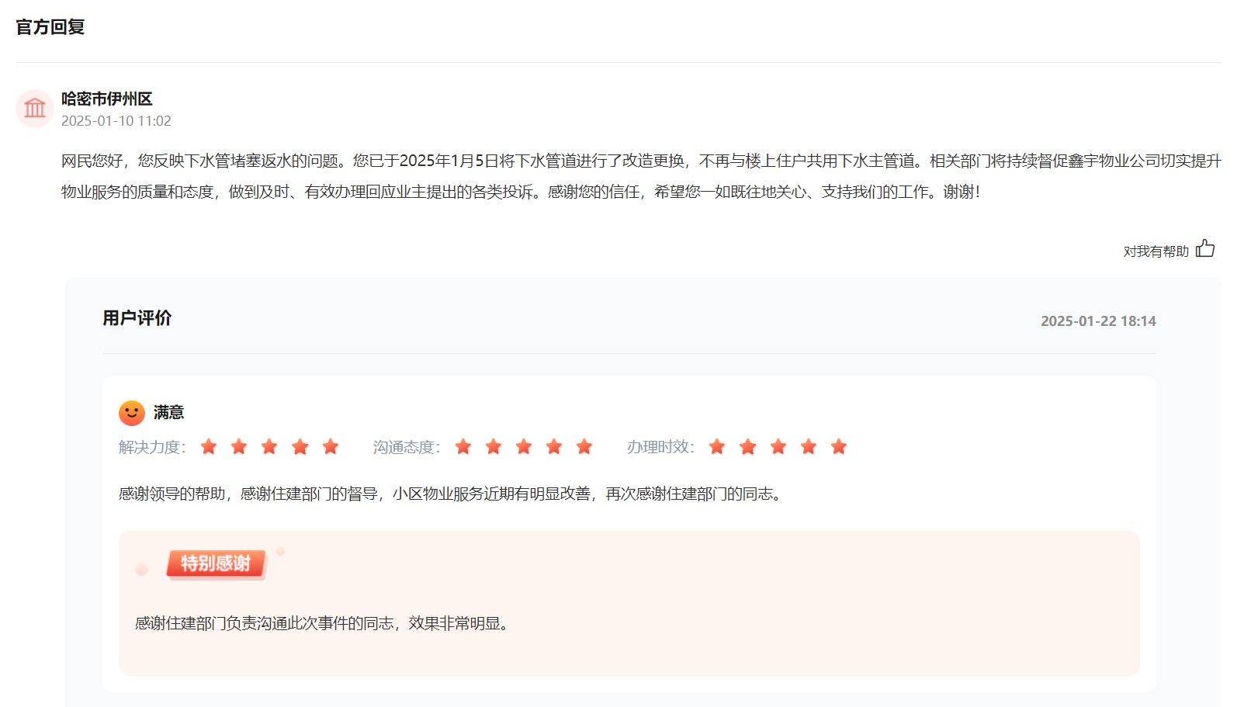Click the fifth star in 解决力度 rating
Image resolution: width=1244 pixels, height=707 pixels.
(x=331, y=447)
